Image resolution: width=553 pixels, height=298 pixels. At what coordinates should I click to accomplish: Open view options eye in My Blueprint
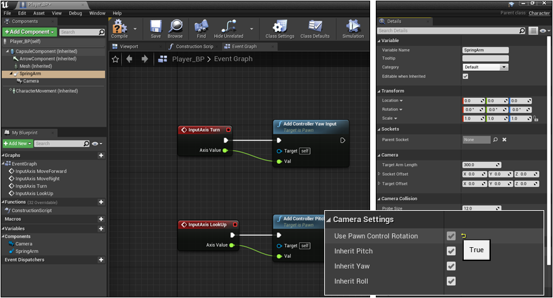click(97, 144)
